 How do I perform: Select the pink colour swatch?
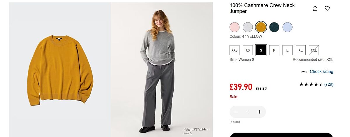[x=235, y=27]
